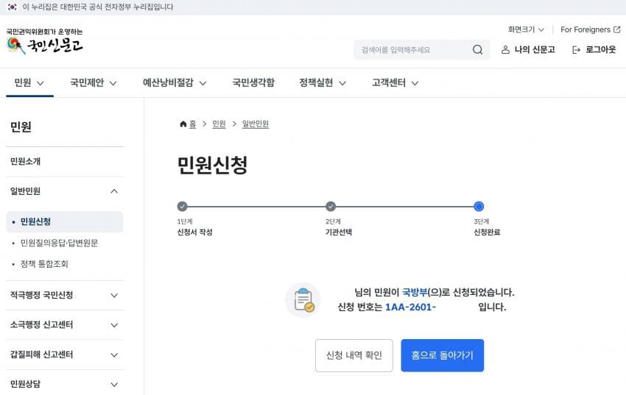
Task: Click the 홈으로 돌아가기 button
Action: [x=442, y=355]
